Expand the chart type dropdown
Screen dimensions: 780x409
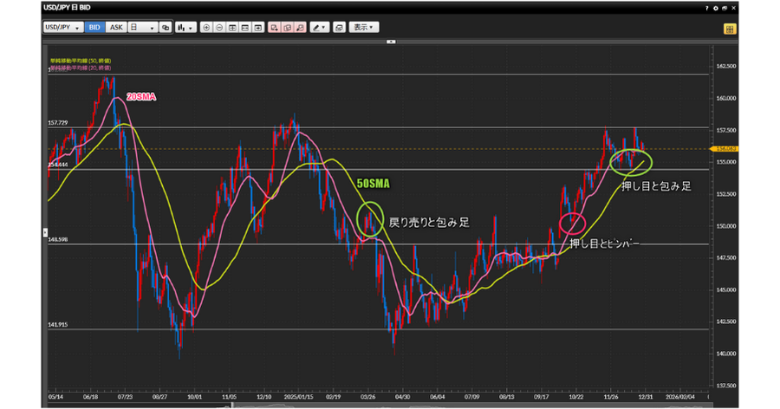click(185, 28)
